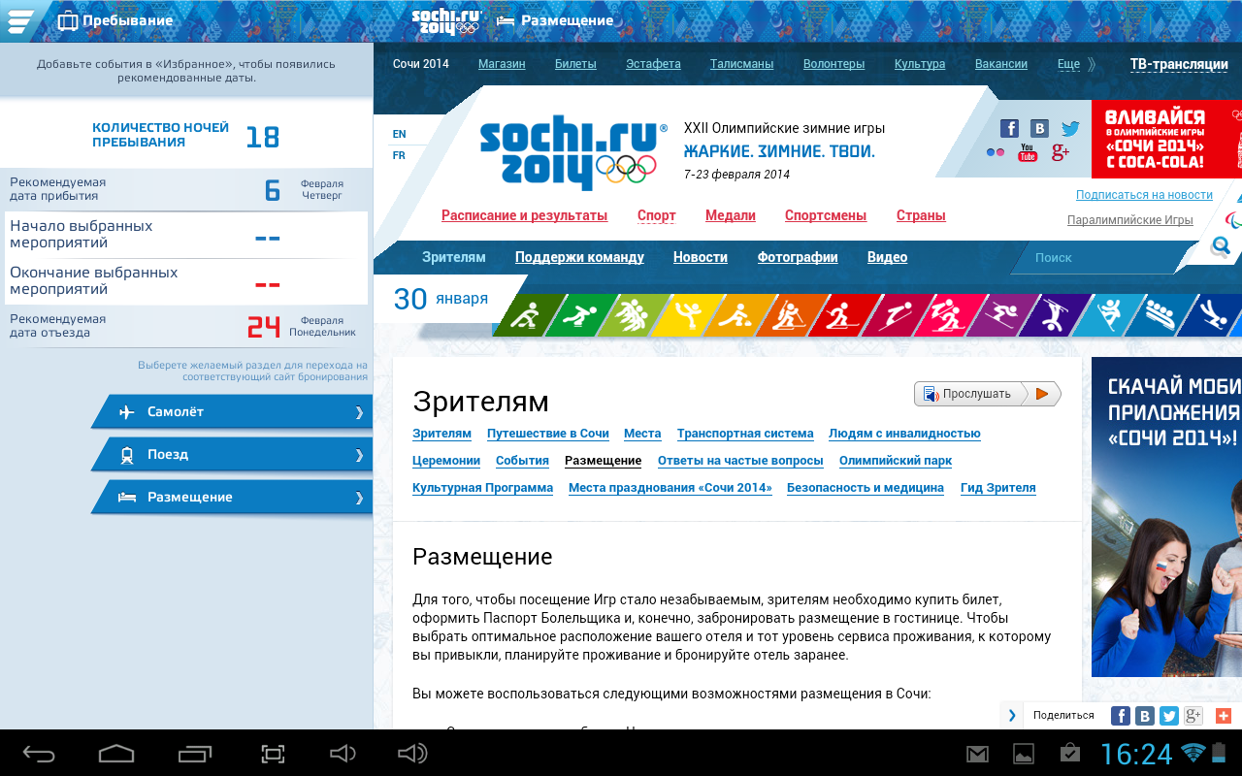The height and width of the screenshot is (776, 1242).
Task: Collapse the Поделиться share bar arrow
Action: coord(1012,716)
